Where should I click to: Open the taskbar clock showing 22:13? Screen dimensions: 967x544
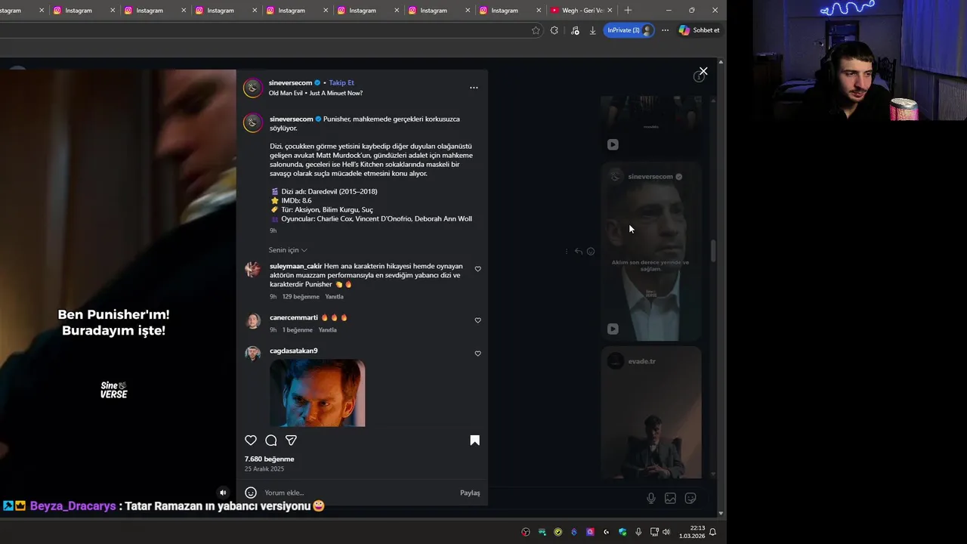[x=691, y=532]
